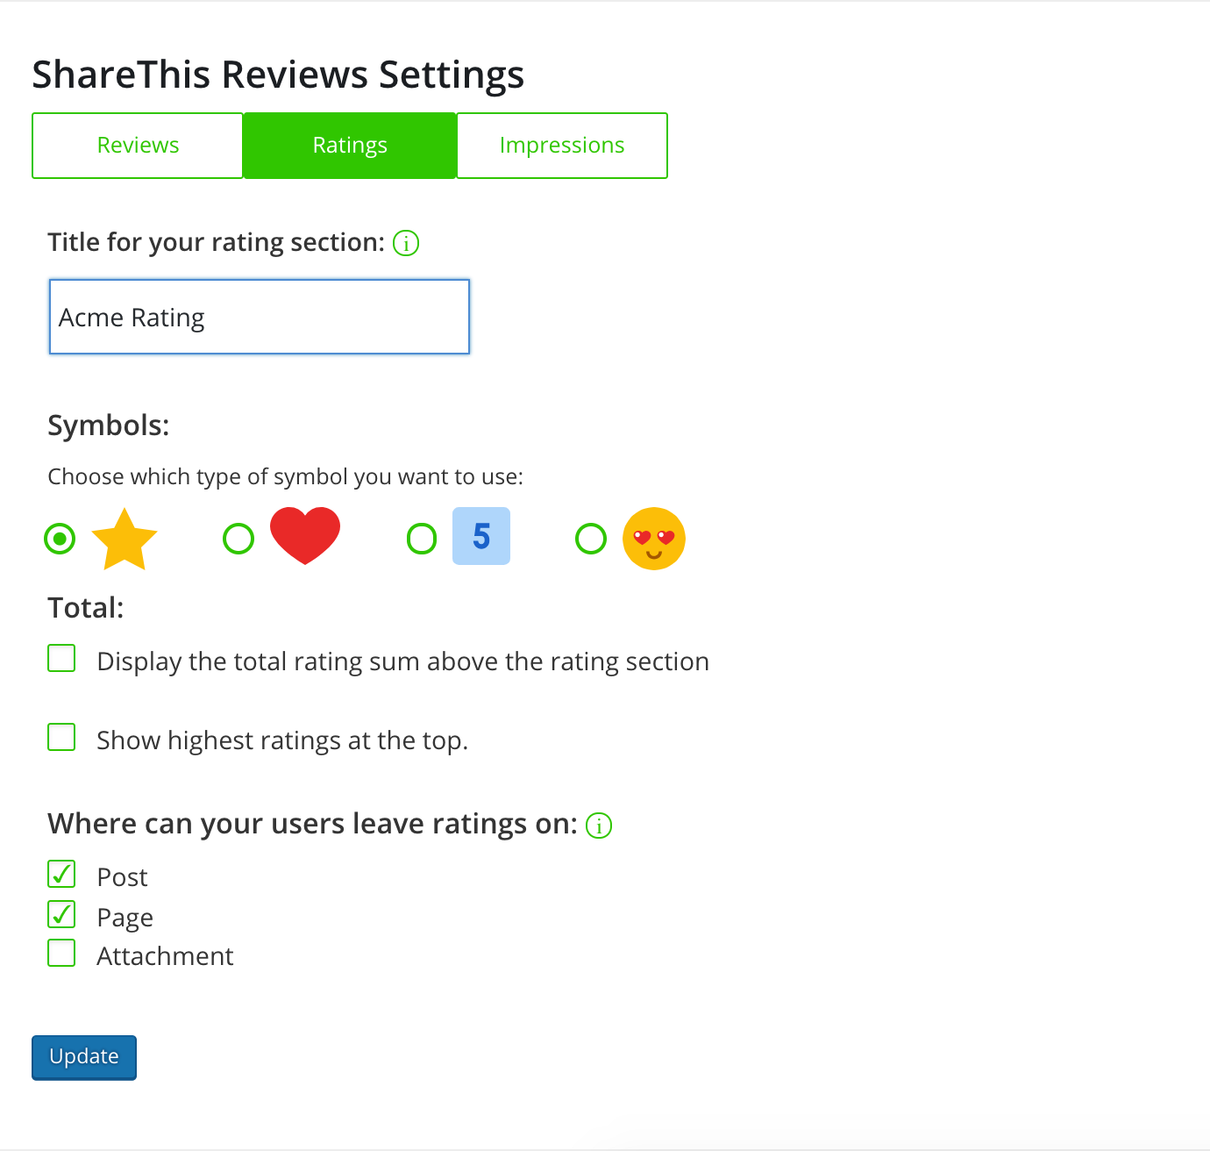Enable display total rating sum checkbox
This screenshot has height=1151, width=1210.
61,658
